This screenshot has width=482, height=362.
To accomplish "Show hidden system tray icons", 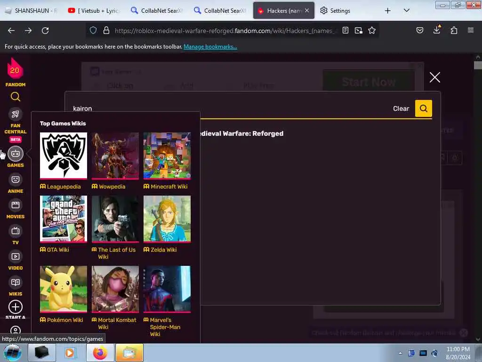I will tap(400, 353).
